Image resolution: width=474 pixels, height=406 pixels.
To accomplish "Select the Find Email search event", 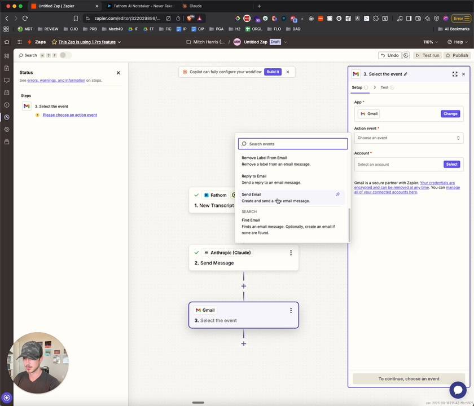I will pos(290,226).
